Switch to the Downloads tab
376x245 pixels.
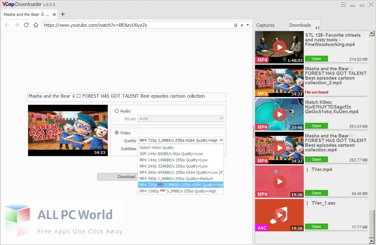click(x=304, y=25)
